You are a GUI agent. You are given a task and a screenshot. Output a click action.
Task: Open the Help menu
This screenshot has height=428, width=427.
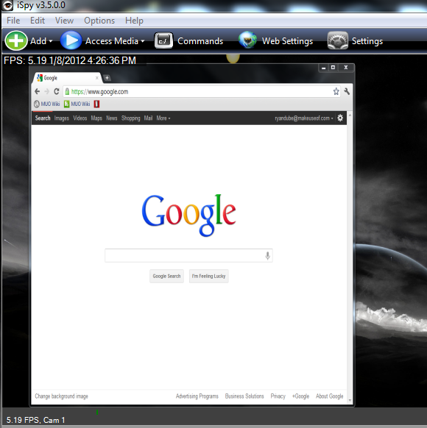click(x=134, y=21)
